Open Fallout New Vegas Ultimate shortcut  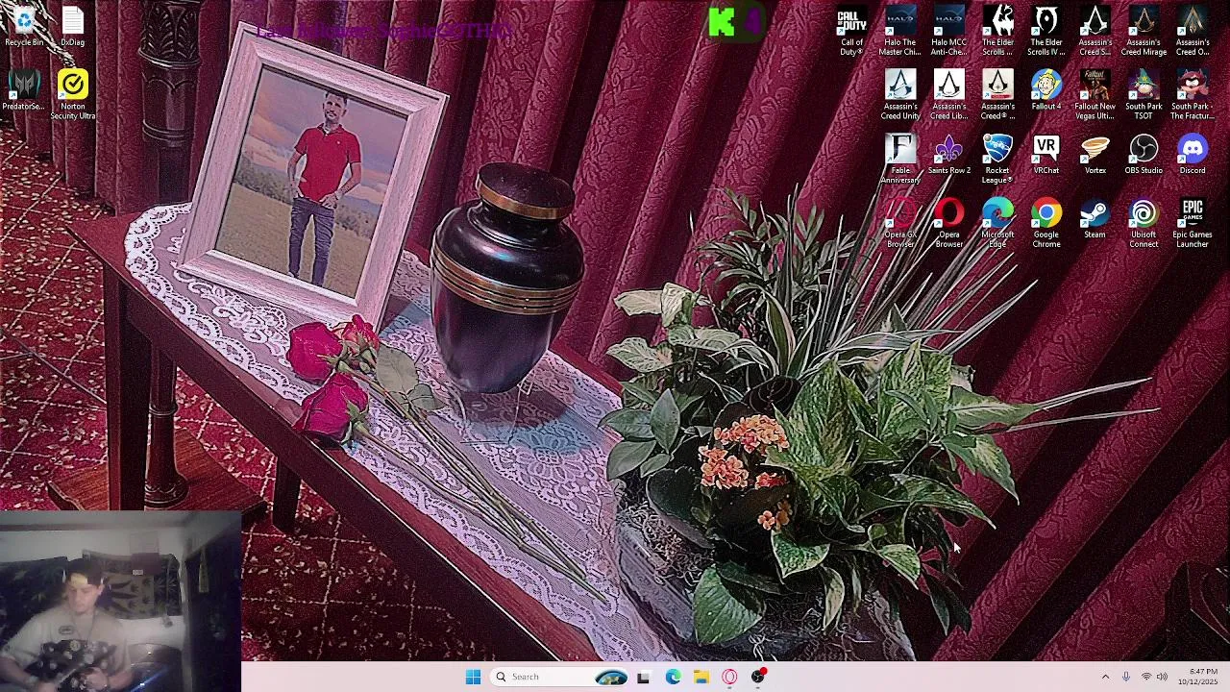pyautogui.click(x=1095, y=95)
